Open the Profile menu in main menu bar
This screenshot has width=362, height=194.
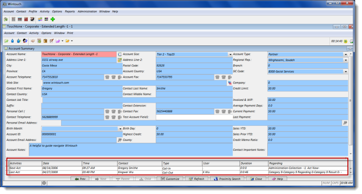(33, 11)
